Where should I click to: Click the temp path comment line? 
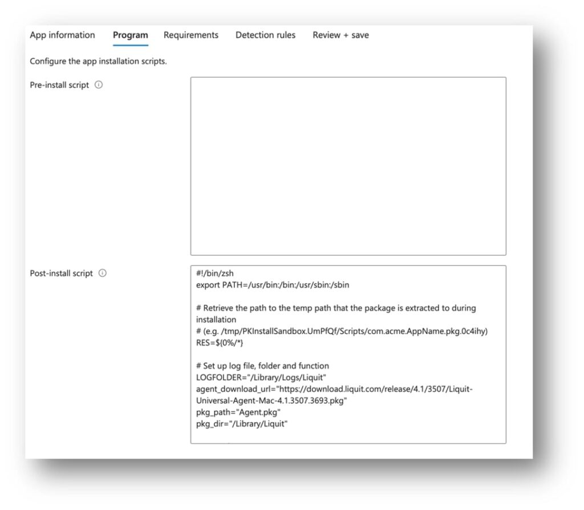pyautogui.click(x=336, y=308)
